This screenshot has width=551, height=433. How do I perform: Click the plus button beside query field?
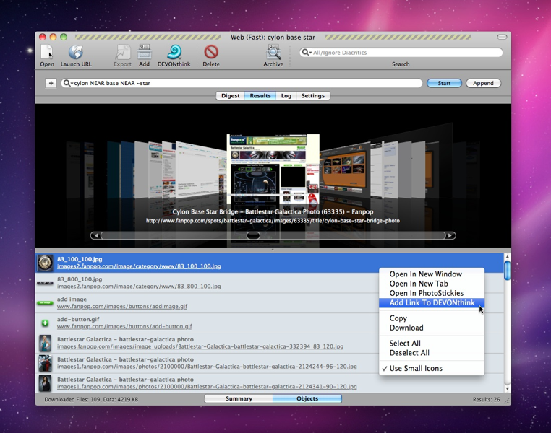click(51, 83)
